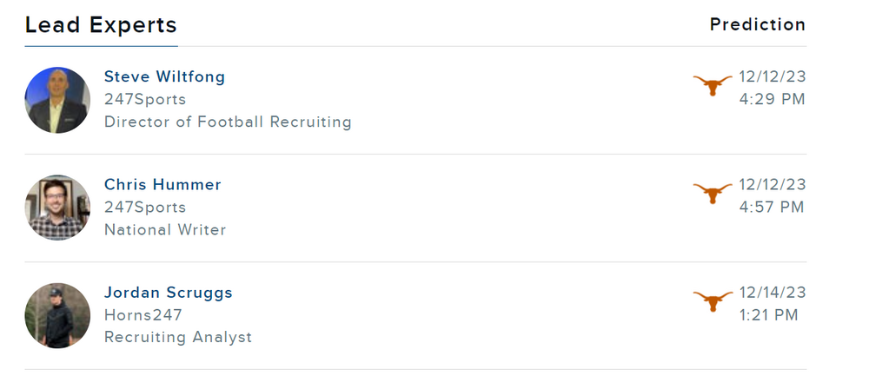Open Chris Hummer's profile photo

pyautogui.click(x=57, y=208)
